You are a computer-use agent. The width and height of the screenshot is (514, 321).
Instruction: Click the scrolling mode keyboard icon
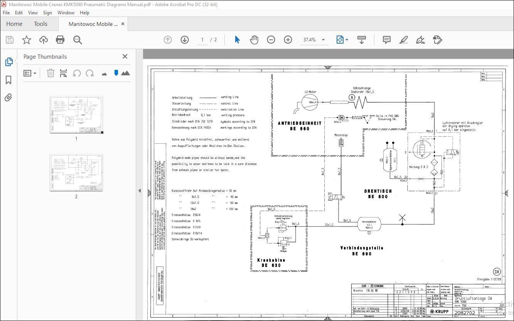[362, 40]
